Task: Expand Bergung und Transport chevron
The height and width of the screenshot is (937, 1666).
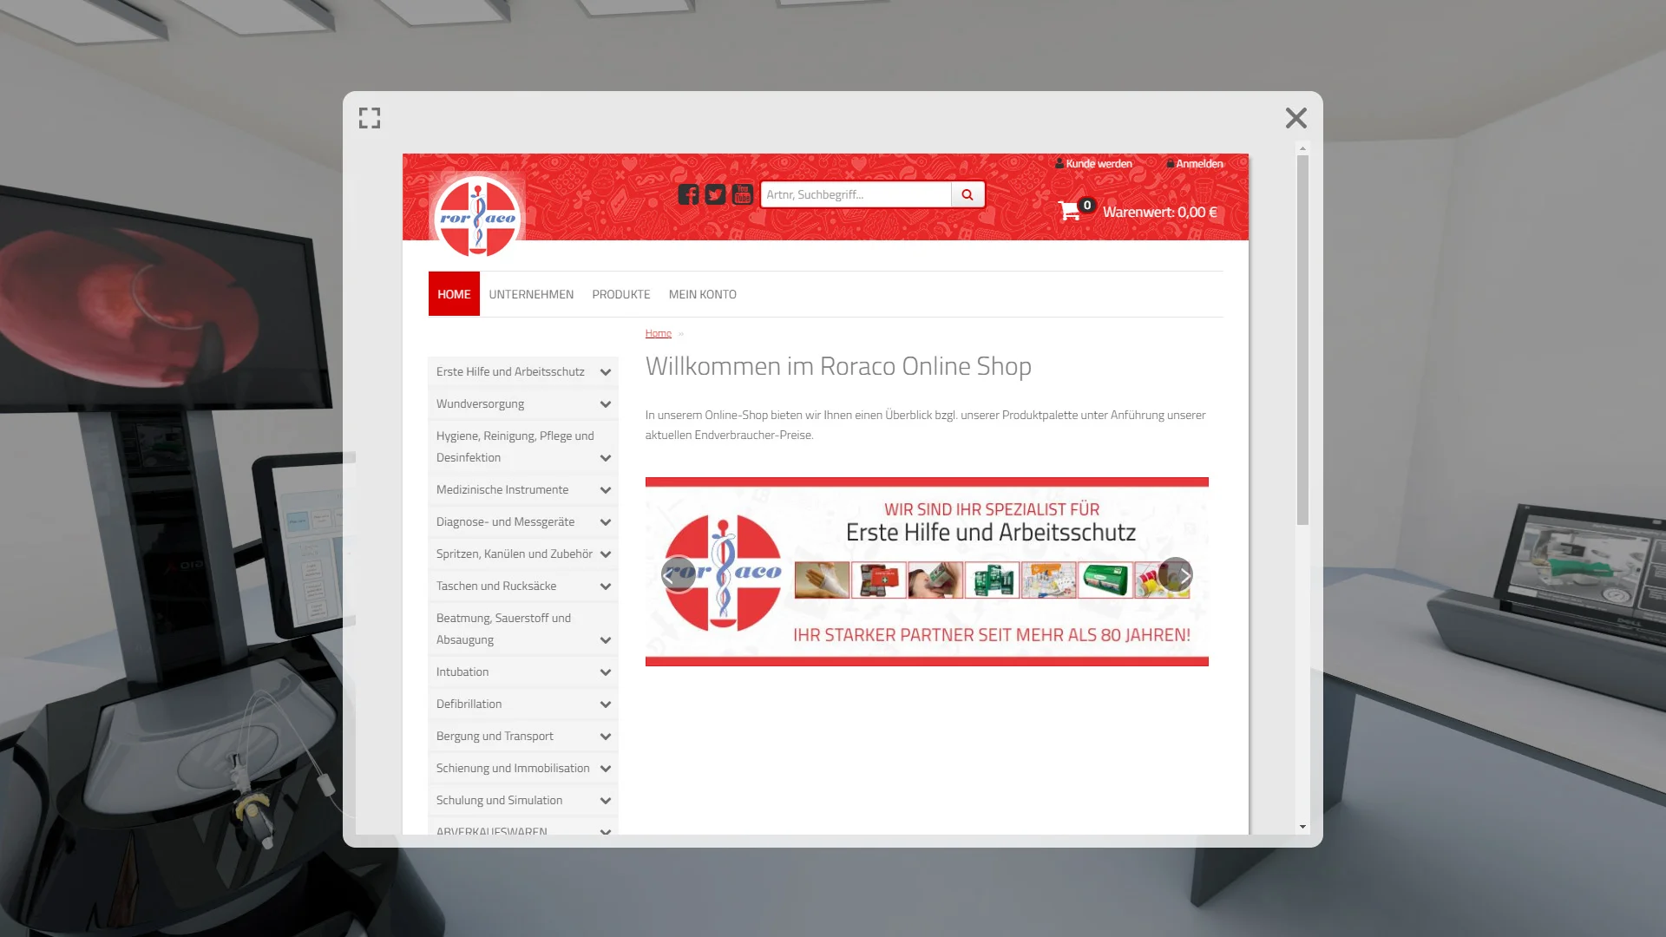Action: point(606,737)
